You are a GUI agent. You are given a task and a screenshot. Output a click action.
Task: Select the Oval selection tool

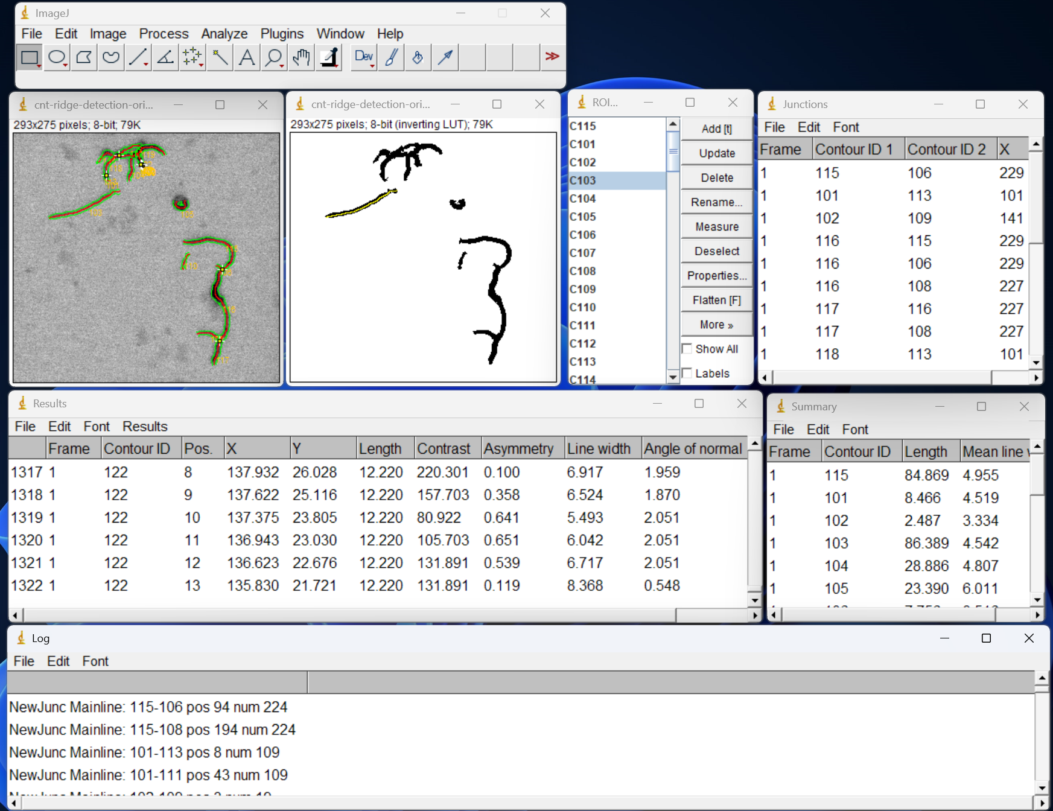pos(57,57)
